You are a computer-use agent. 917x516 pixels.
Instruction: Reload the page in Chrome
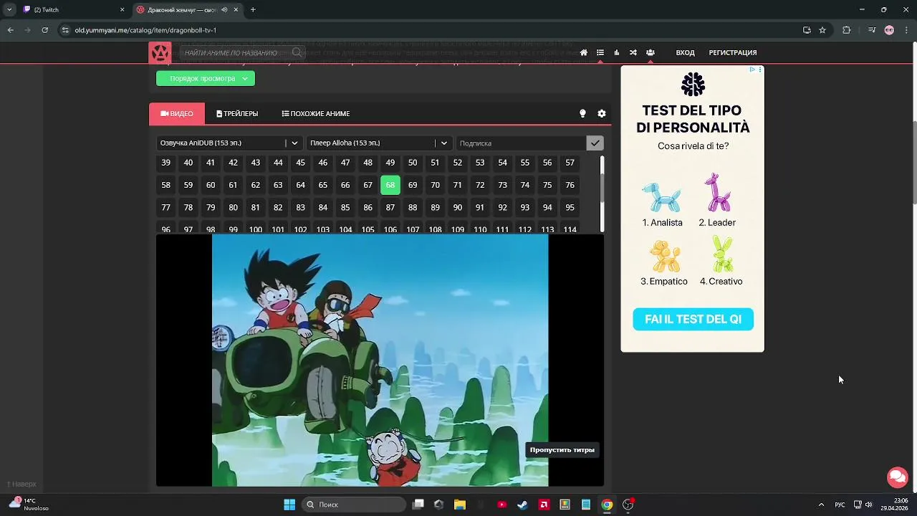point(44,30)
